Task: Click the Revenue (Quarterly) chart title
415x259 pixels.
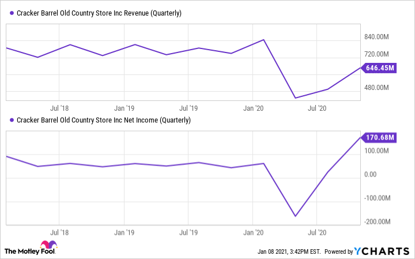Action: pos(99,14)
